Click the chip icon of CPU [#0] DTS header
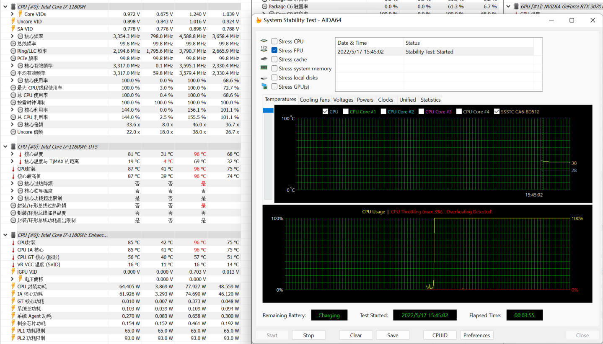 (13, 146)
